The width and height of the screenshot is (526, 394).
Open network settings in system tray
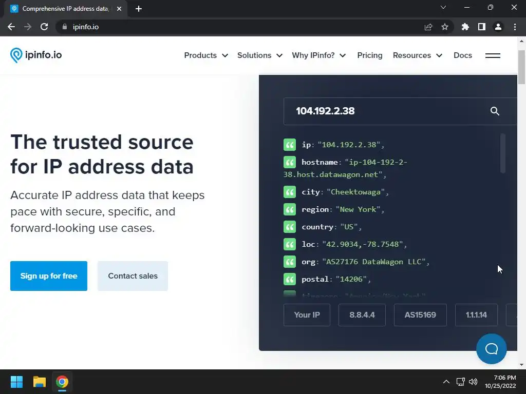click(461, 382)
